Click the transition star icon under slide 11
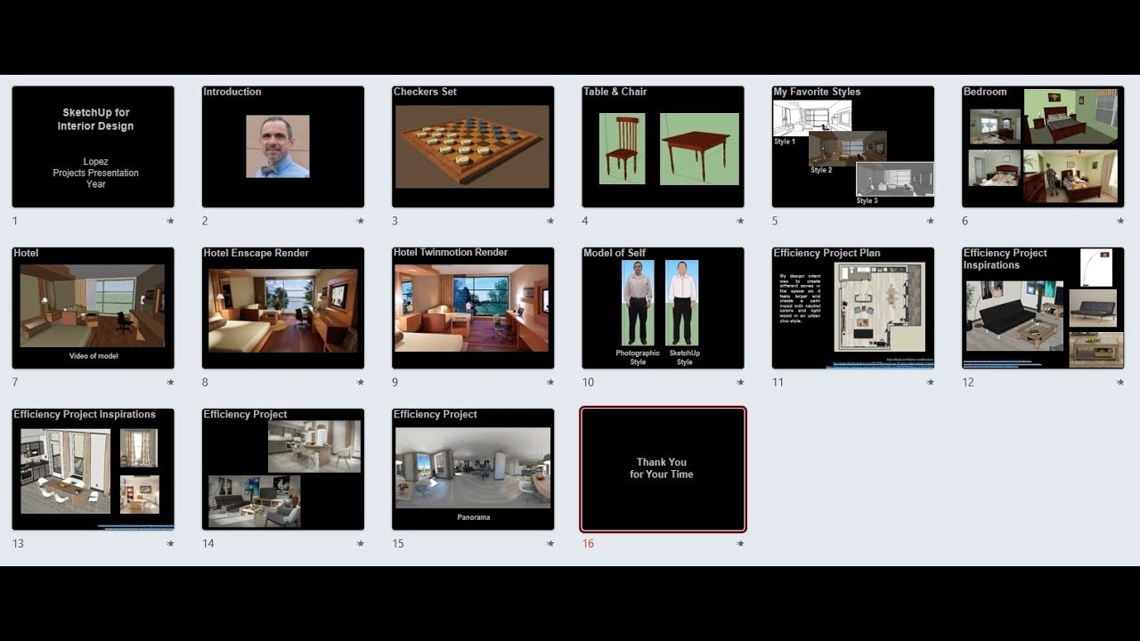1140x641 pixels. point(930,382)
